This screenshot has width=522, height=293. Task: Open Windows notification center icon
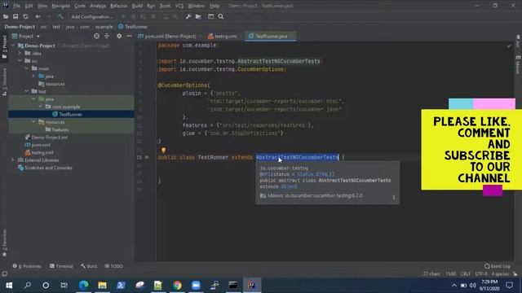(x=509, y=285)
